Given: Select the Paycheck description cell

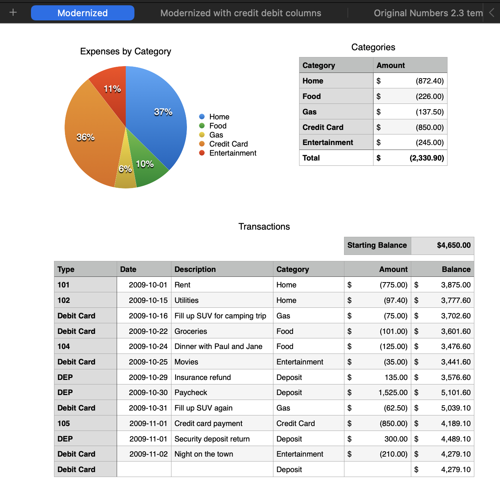Looking at the screenshot, I should (222, 392).
